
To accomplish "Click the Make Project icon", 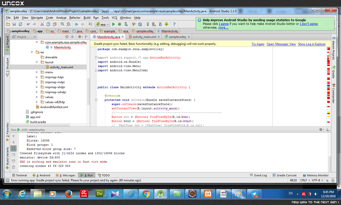I will 90,24.
